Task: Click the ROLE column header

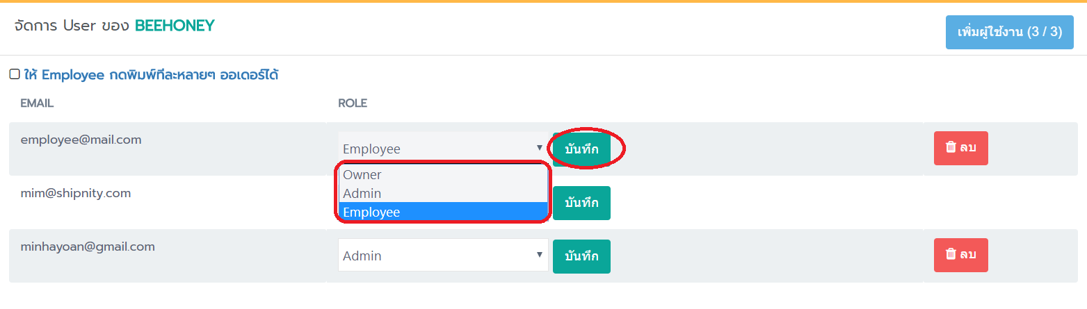Action: 353,103
